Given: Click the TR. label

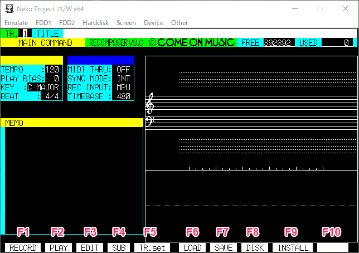Looking at the screenshot, I should tap(12, 33).
